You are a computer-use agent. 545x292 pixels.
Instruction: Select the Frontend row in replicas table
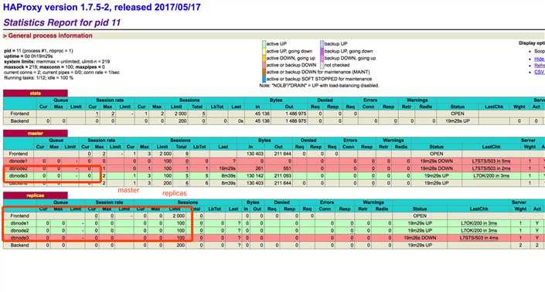click(x=274, y=216)
